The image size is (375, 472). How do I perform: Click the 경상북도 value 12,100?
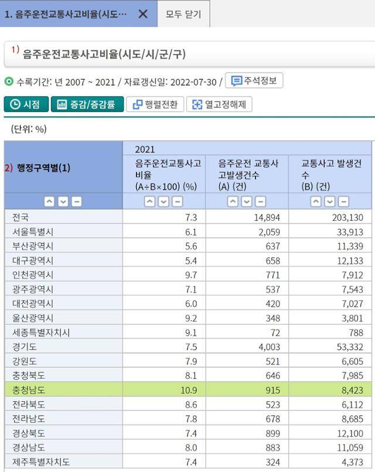pyautogui.click(x=350, y=433)
